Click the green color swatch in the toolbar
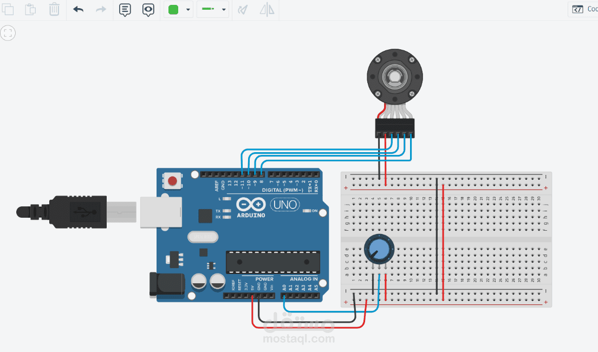The width and height of the screenshot is (598, 352). pyautogui.click(x=174, y=9)
